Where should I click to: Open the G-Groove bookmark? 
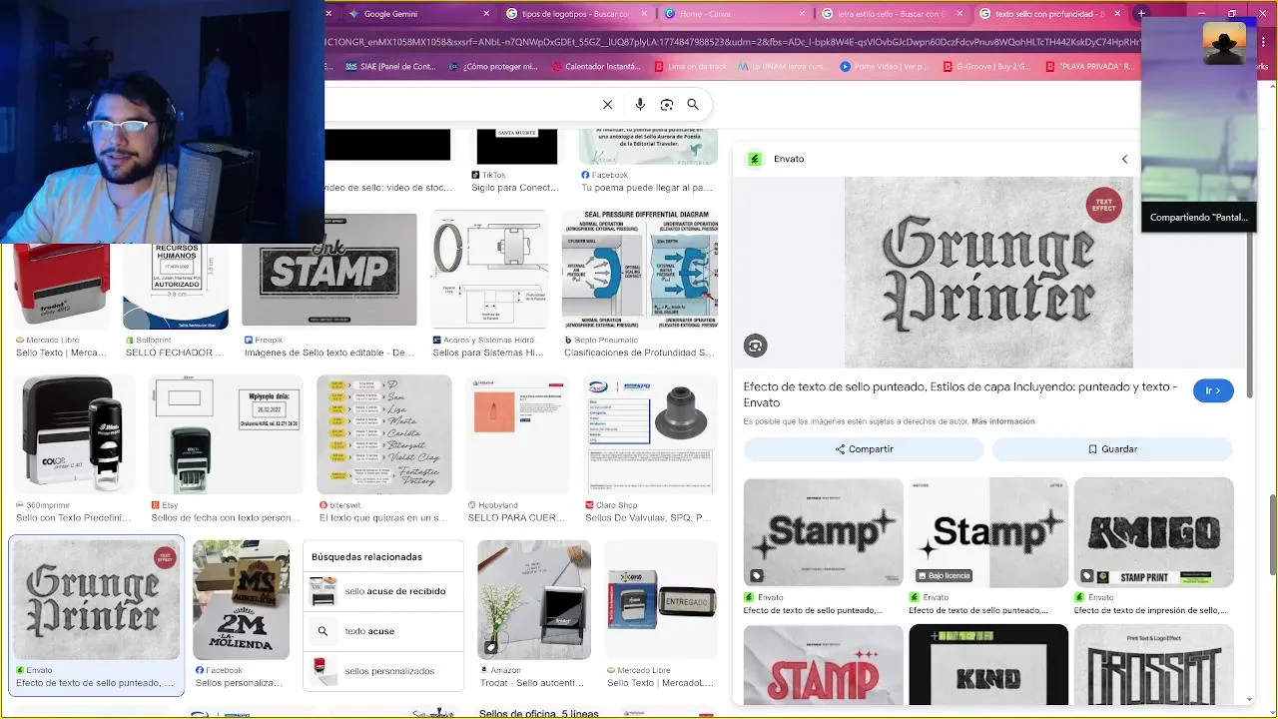tap(987, 67)
